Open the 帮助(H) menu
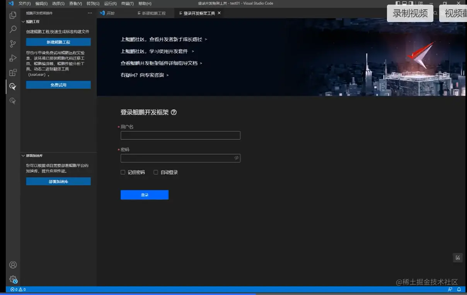This screenshot has width=467, height=295. click(x=145, y=3)
